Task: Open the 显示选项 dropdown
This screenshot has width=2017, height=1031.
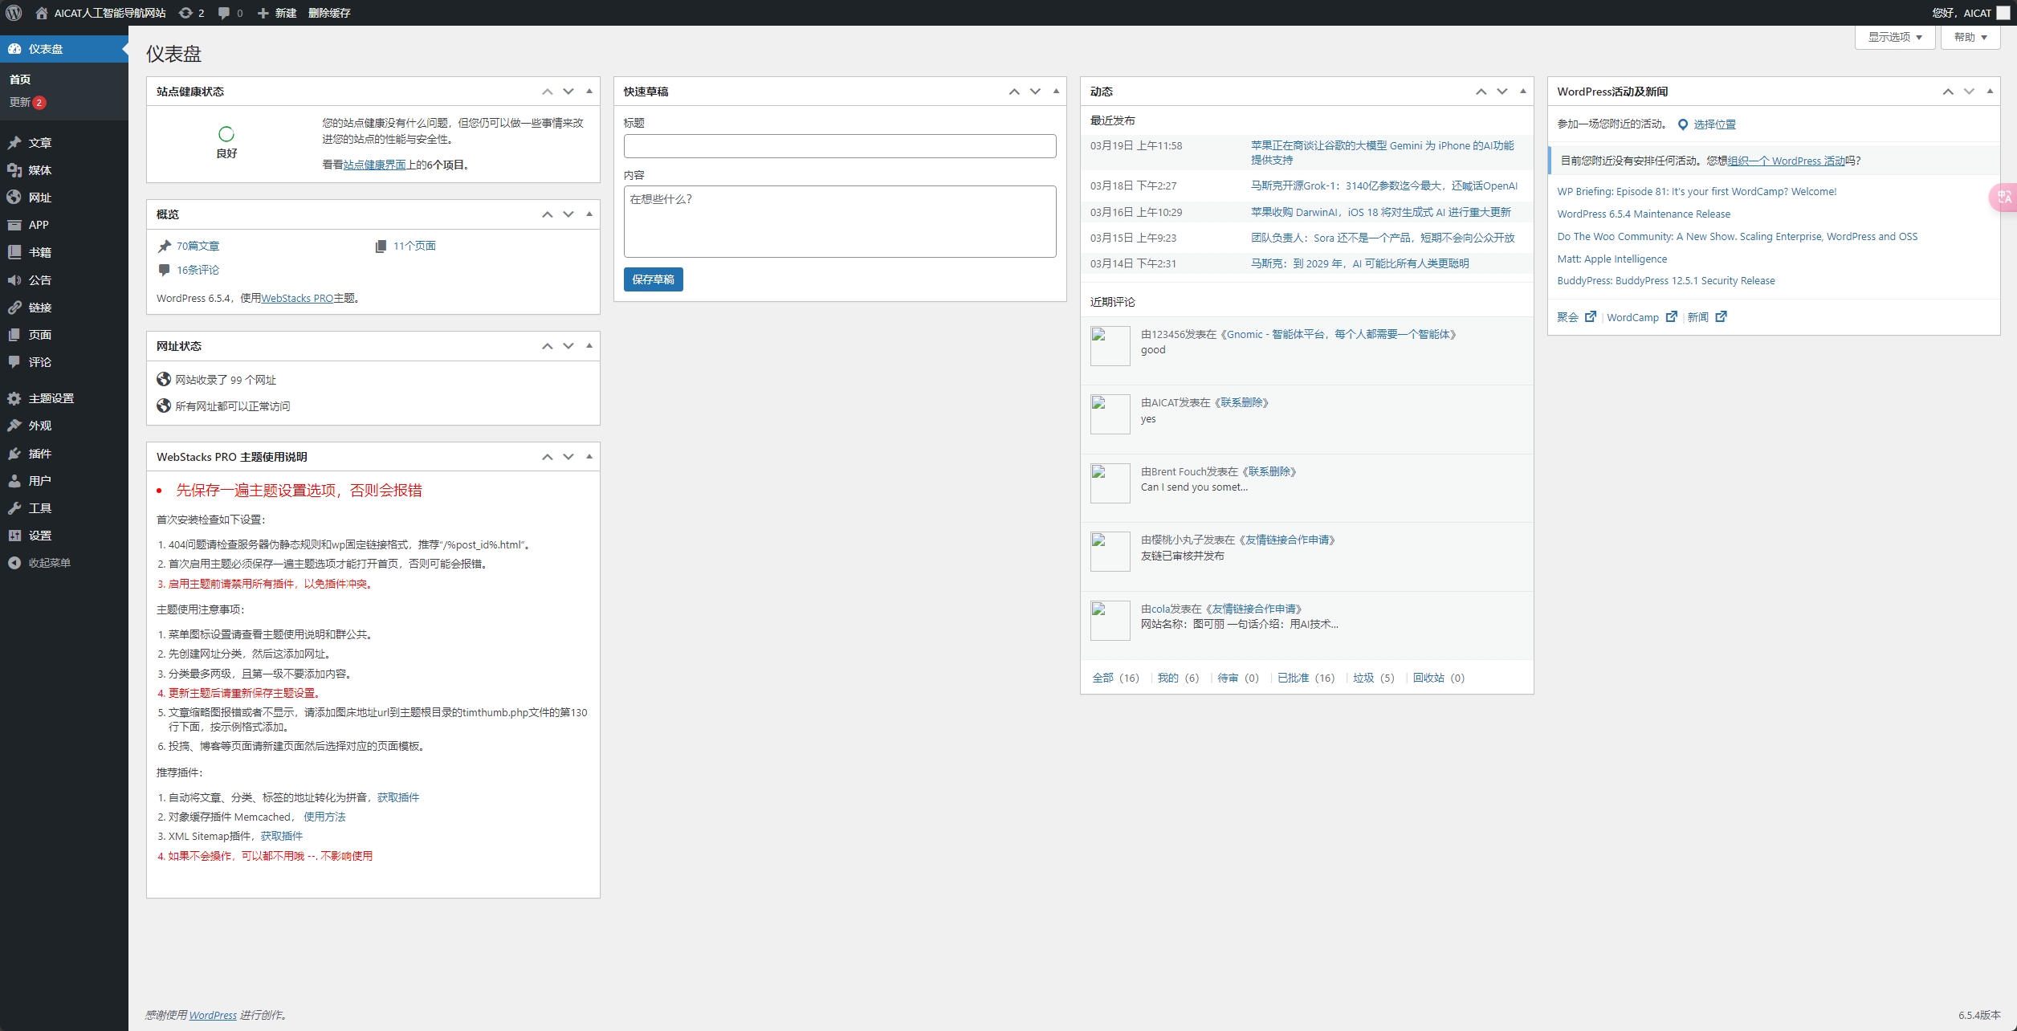Action: pos(1895,37)
